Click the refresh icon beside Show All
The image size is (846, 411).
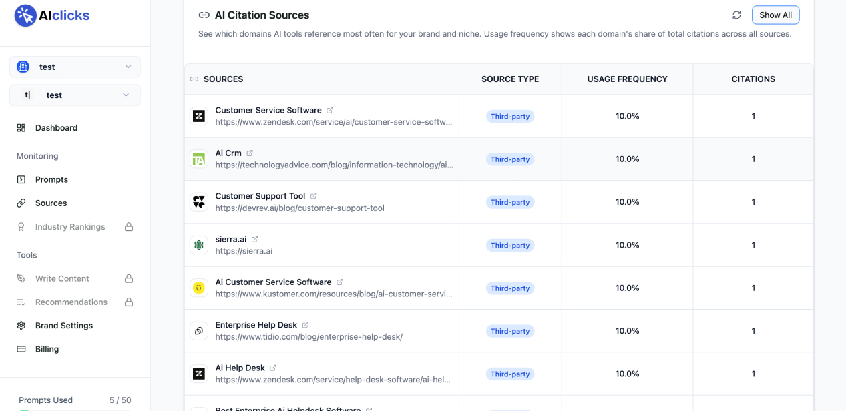[x=736, y=15]
